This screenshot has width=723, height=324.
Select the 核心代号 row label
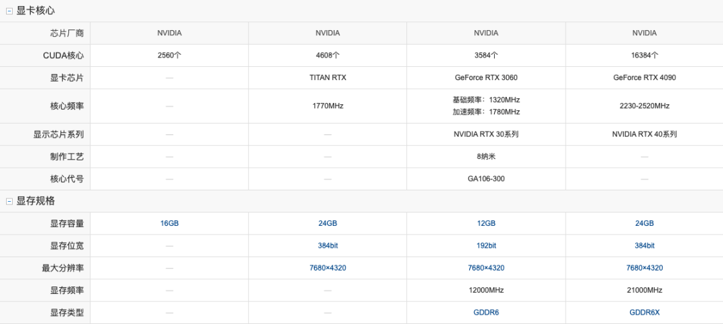[68, 179]
